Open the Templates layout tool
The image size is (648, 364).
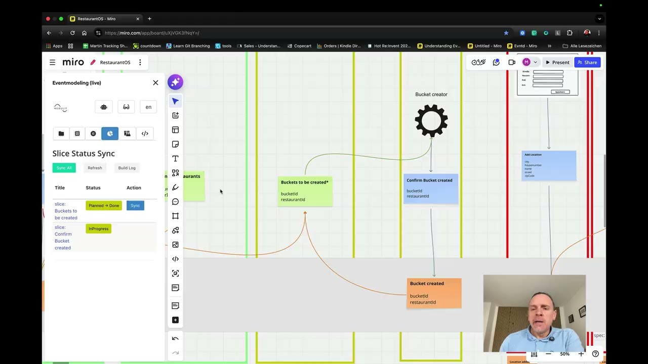(175, 130)
